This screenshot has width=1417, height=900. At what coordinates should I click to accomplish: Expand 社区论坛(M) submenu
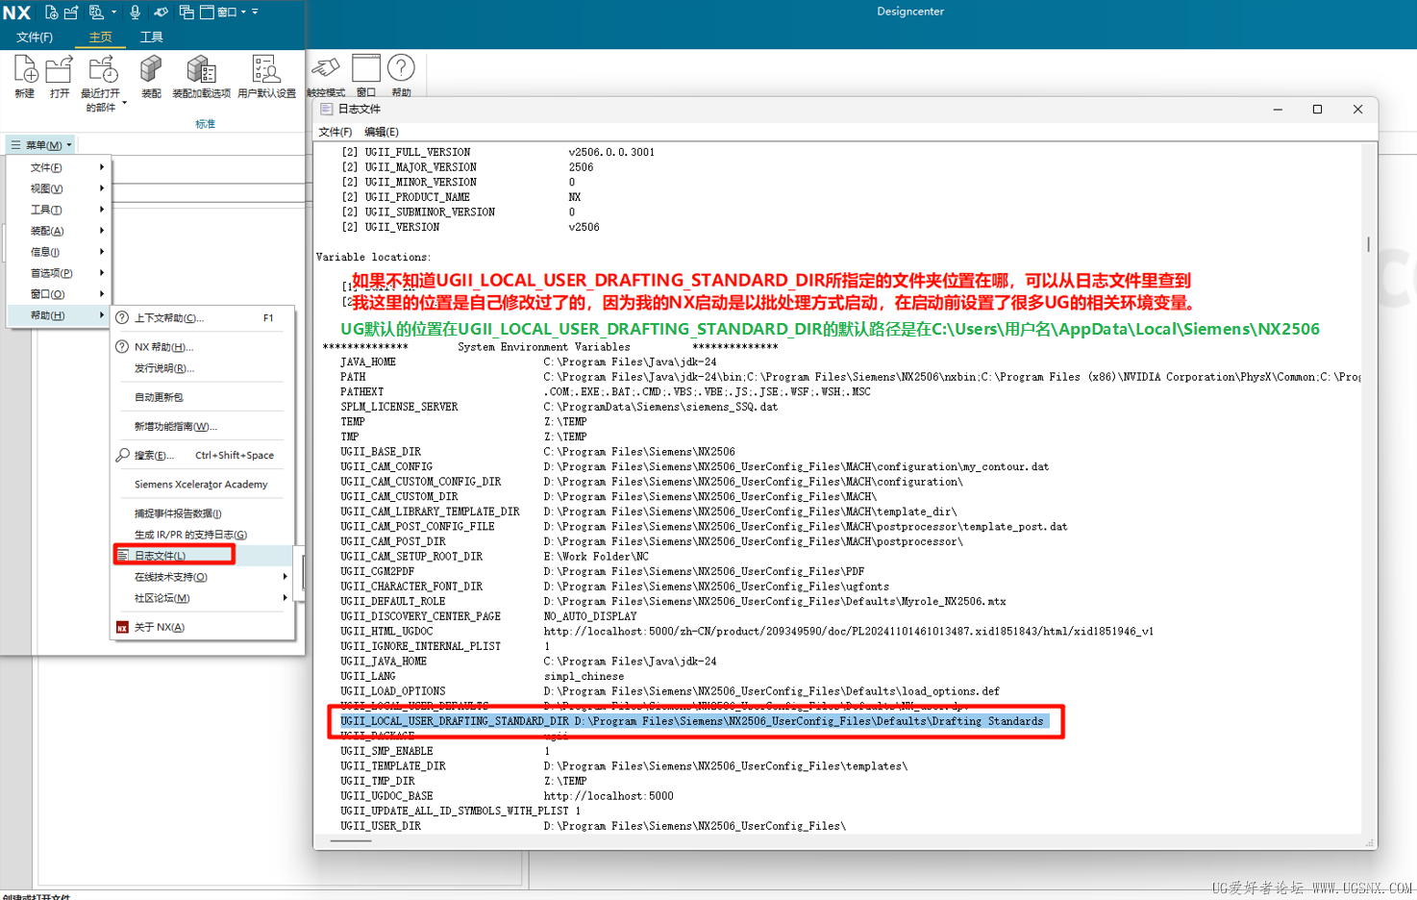pyautogui.click(x=202, y=598)
